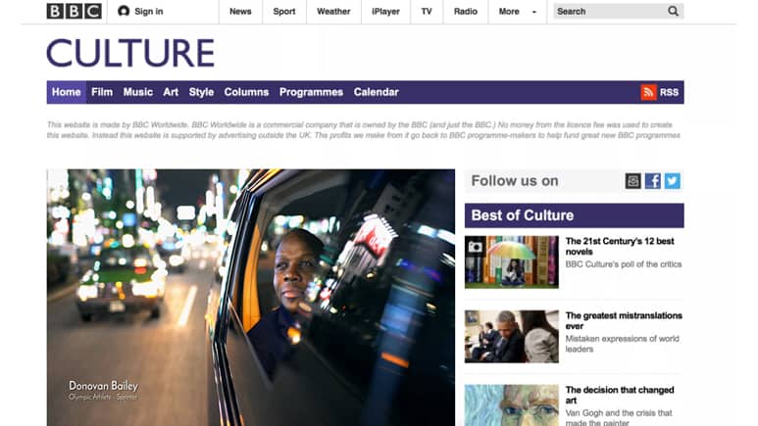Select the Calendar tab

tap(377, 92)
